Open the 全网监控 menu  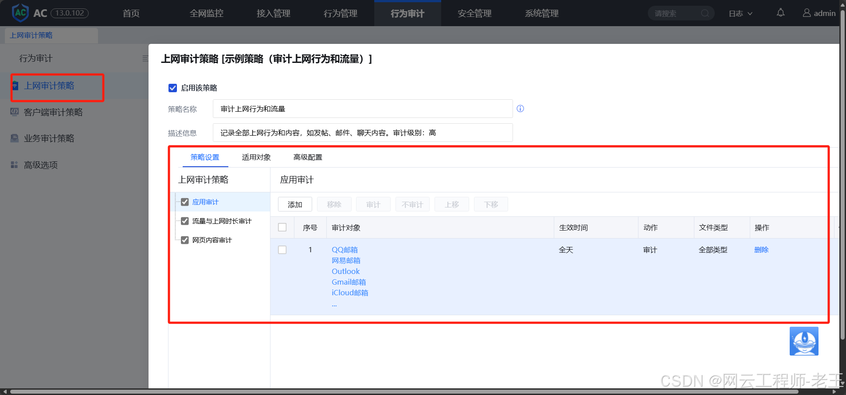click(207, 13)
